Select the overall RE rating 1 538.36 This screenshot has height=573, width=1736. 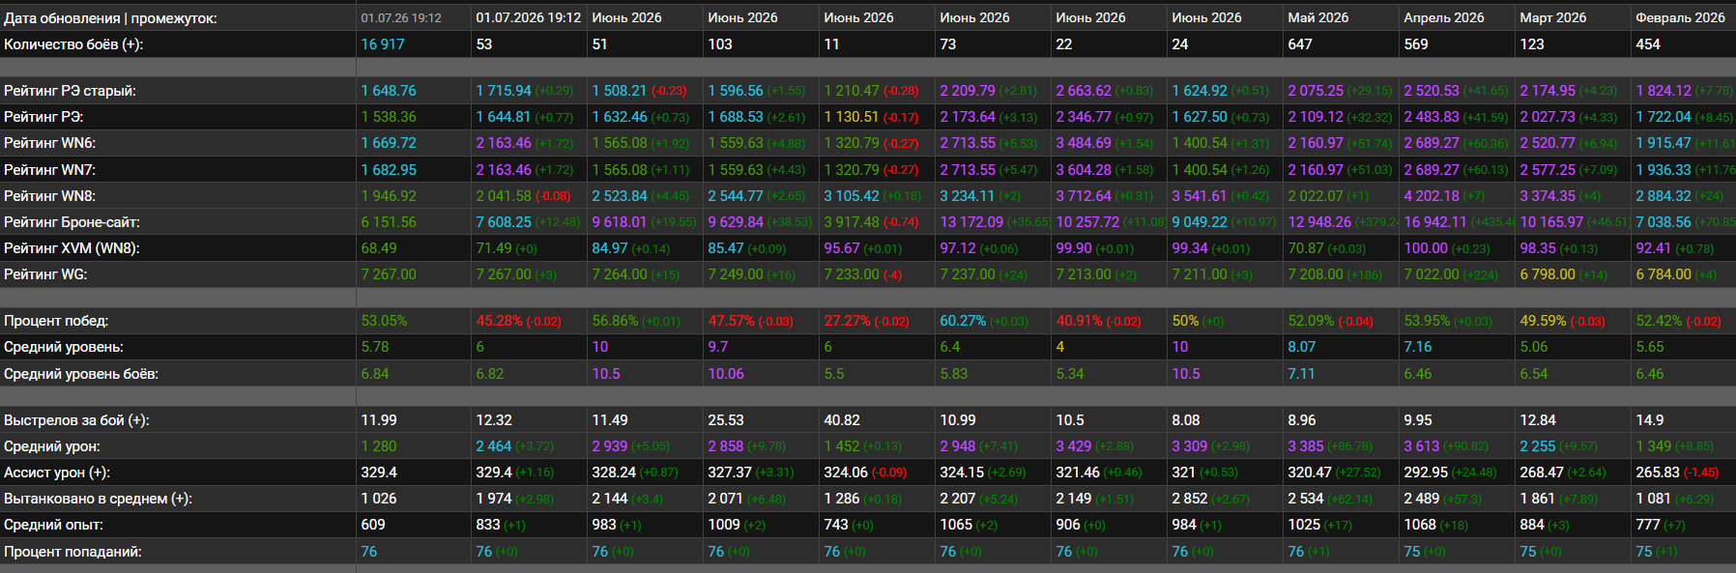click(x=389, y=116)
